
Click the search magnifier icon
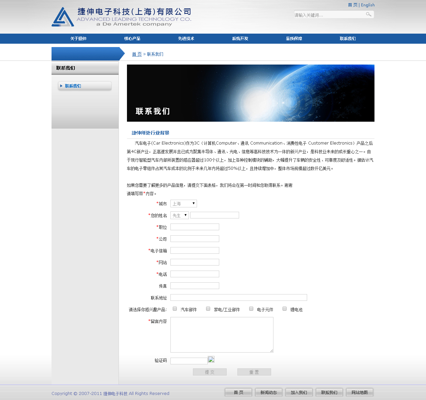tap(368, 14)
